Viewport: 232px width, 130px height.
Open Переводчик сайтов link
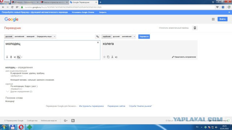[x=116, y=106]
